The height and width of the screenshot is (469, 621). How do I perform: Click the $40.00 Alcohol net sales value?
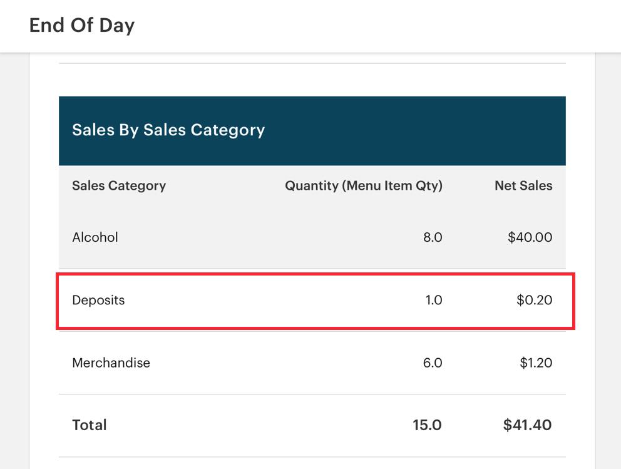[531, 237]
